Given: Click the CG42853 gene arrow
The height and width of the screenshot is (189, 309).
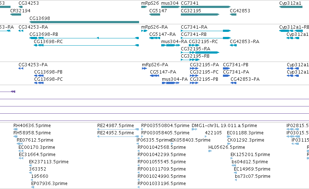Looking at the screenshot, I should [233, 14].
